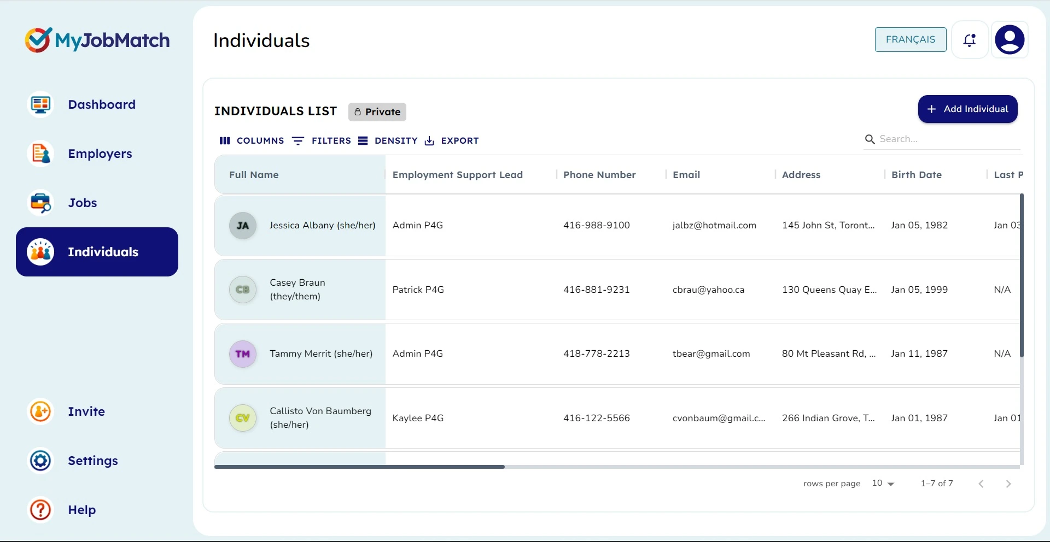1050x542 pixels.
Task: Open the Settings gear icon
Action: coord(40,461)
